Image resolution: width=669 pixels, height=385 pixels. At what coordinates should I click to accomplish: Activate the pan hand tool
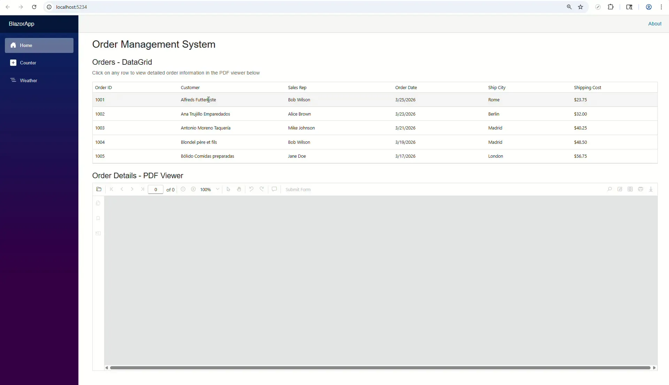pos(239,189)
